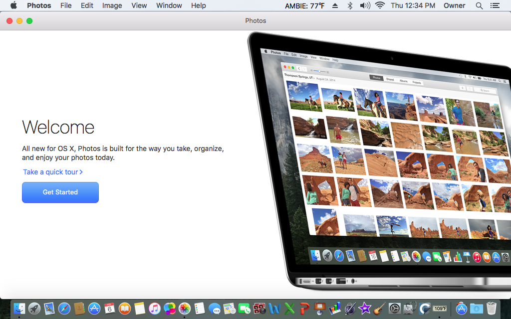
Task: Open Launchpad rocket icon in Dock
Action: pos(34,308)
